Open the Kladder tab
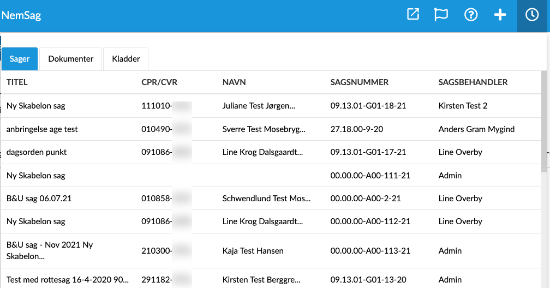This screenshot has height=288, width=550. click(x=125, y=59)
